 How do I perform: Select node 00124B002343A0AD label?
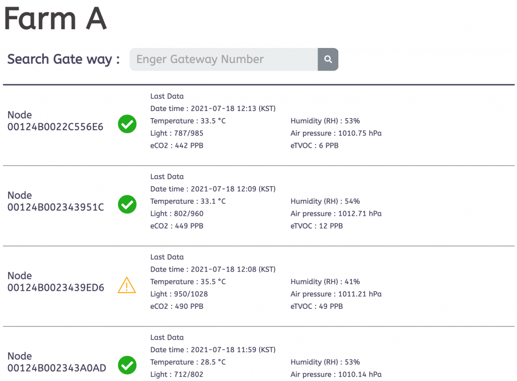click(57, 362)
